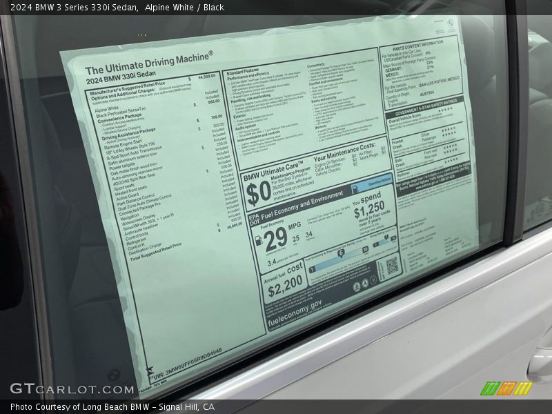Click the $2,200 annual fuel cost
Image resolution: width=552 pixels, height=414 pixels.
pos(285,286)
